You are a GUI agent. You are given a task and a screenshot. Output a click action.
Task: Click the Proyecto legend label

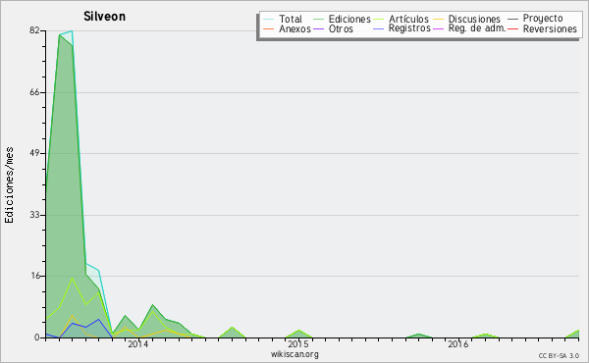(x=543, y=19)
